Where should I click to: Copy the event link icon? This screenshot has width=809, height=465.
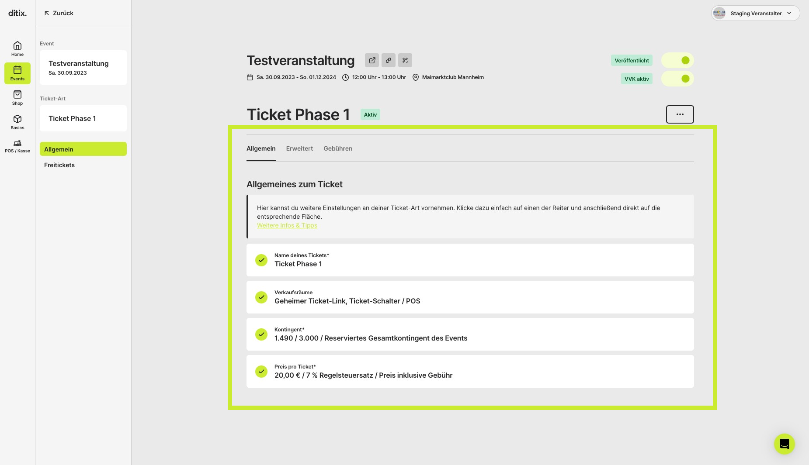389,60
